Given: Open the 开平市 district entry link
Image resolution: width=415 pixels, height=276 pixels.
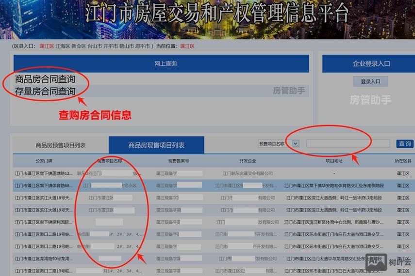Looking at the screenshot, I should (110, 46).
